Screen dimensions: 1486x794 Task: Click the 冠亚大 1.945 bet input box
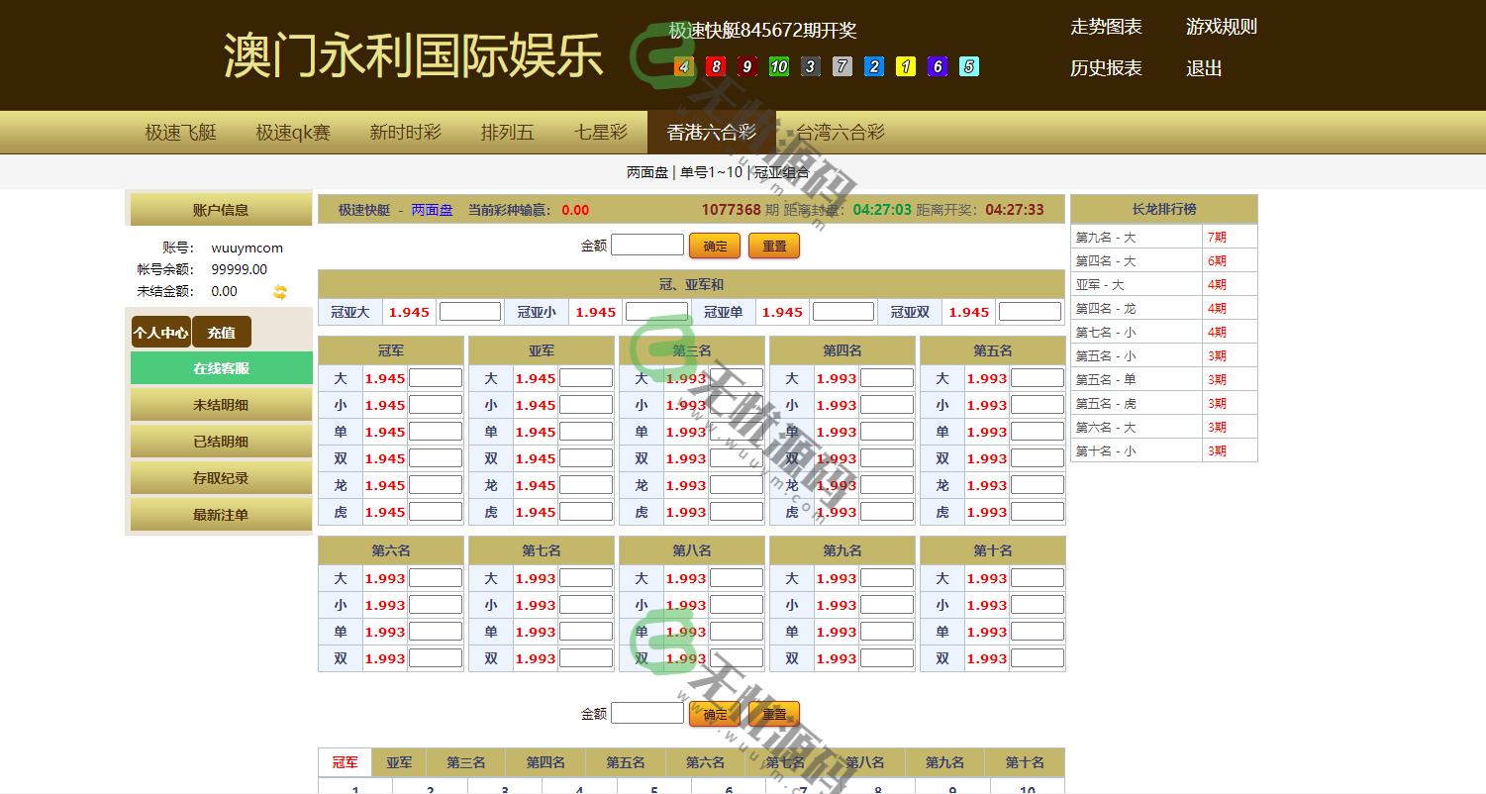[x=470, y=310]
